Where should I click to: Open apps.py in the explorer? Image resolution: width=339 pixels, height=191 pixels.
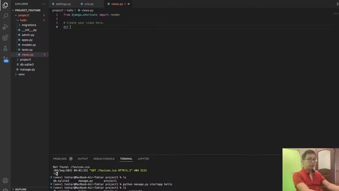click(x=27, y=40)
